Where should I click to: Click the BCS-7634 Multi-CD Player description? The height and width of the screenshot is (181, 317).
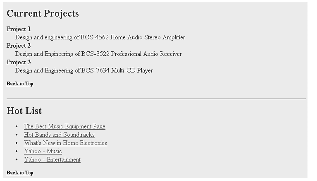(x=84, y=70)
